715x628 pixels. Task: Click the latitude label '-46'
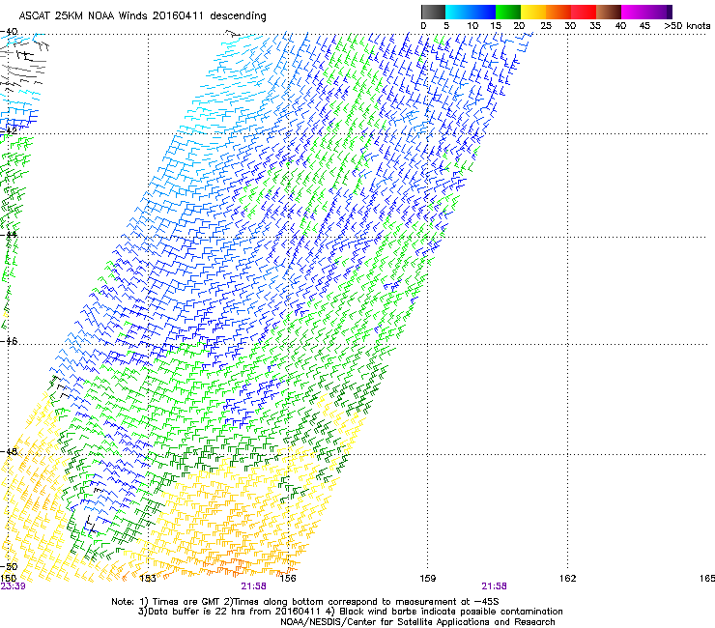[x=9, y=341]
